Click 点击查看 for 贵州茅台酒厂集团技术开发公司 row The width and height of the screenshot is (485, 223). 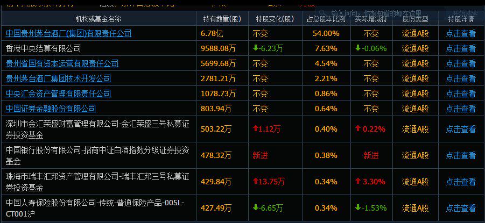[461, 78]
